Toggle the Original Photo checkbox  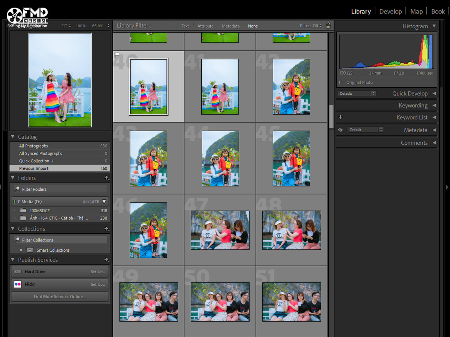[x=342, y=83]
